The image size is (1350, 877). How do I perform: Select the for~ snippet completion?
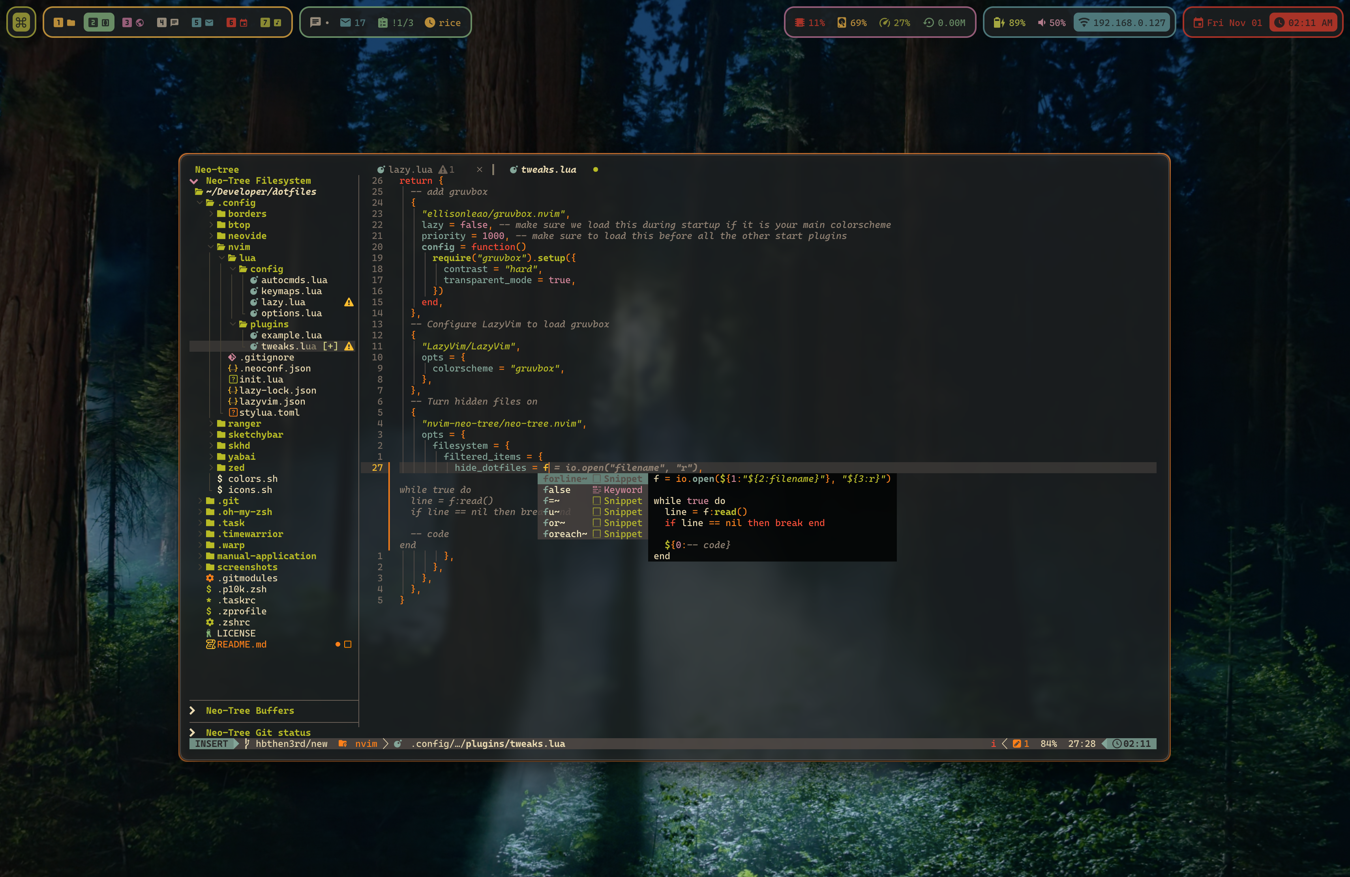pos(593,523)
